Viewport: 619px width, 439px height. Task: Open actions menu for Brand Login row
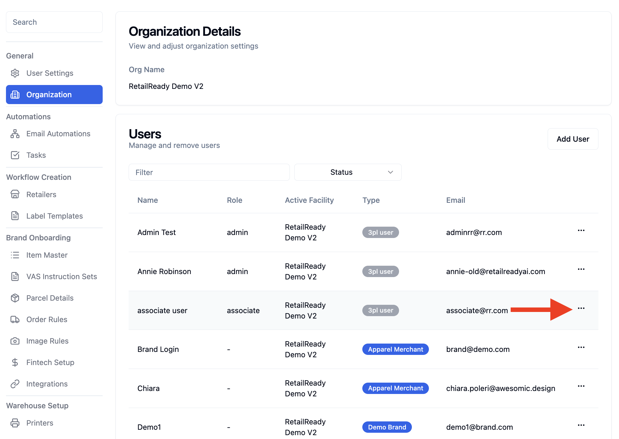[581, 347]
